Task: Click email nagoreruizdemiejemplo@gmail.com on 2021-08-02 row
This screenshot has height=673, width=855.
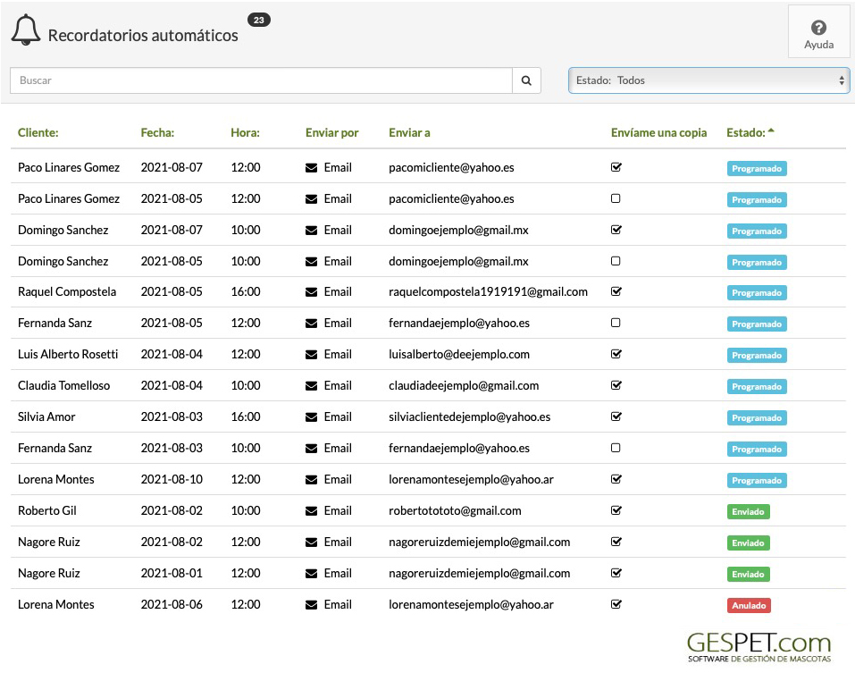Action: [479, 542]
